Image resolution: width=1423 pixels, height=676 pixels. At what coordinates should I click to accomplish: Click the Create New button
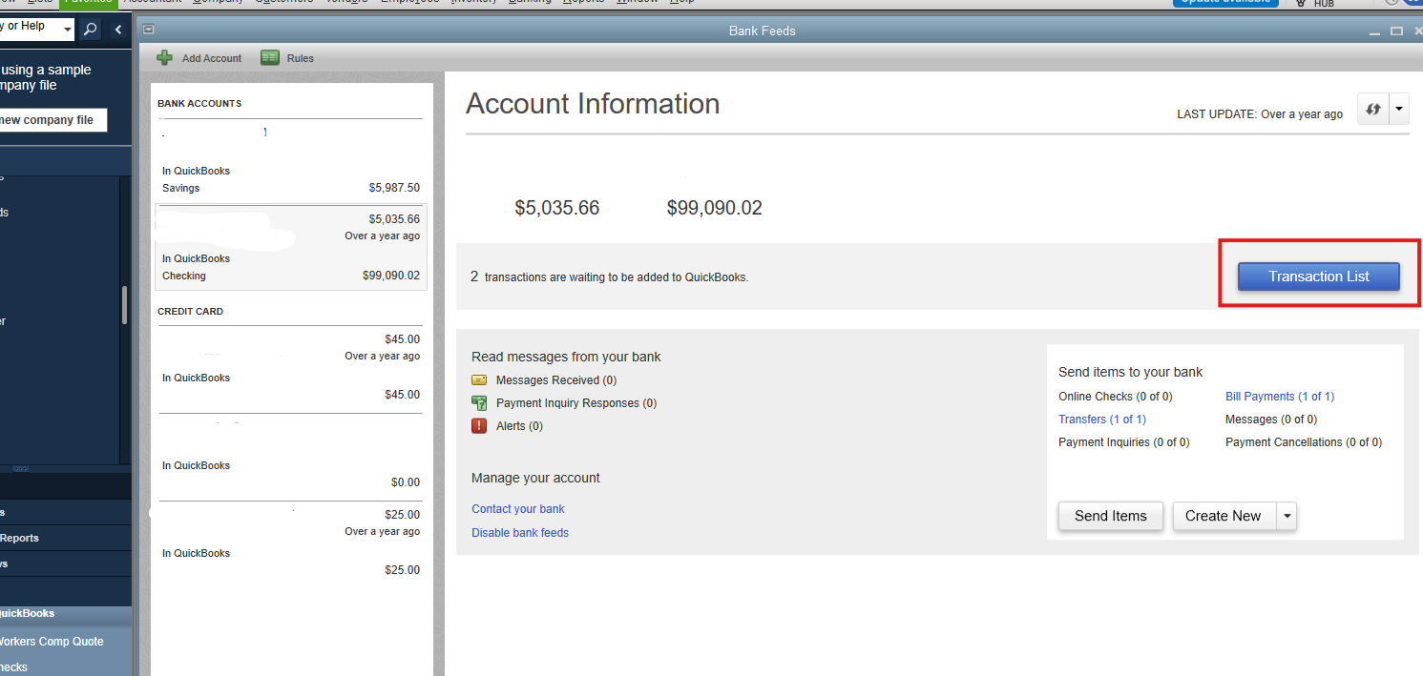click(x=1223, y=516)
